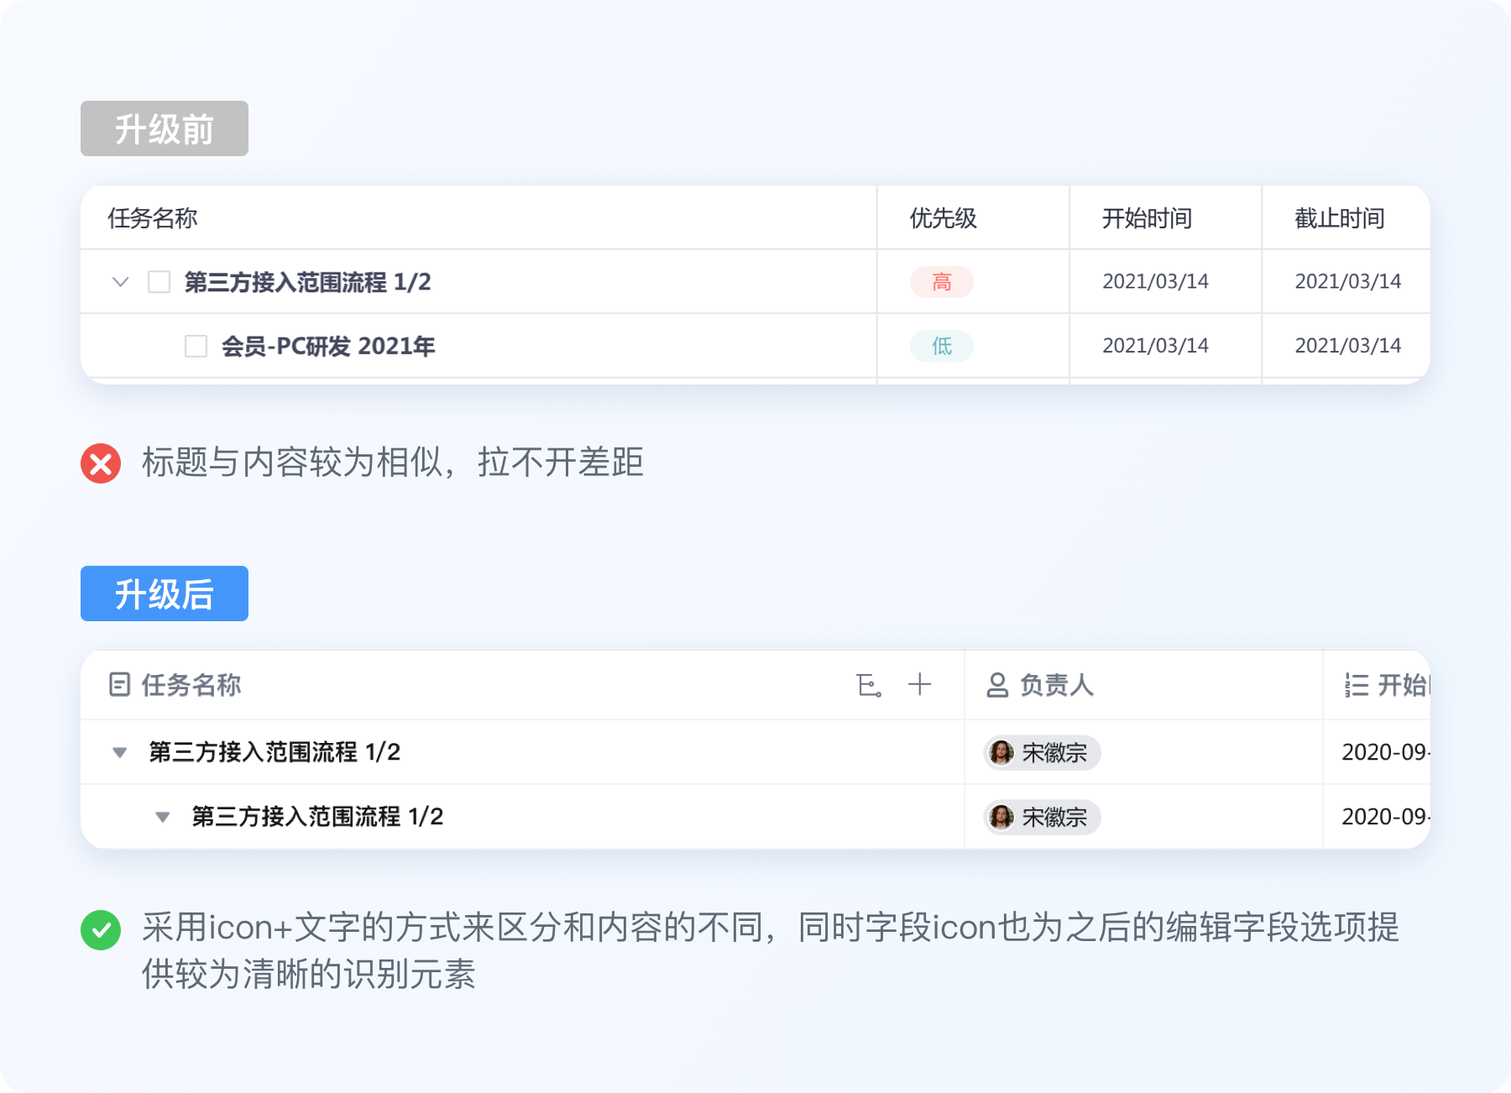Check the 第三方接入范围流程 1/2 checkbox
Screen dimensions: 1511x1093
159,281
